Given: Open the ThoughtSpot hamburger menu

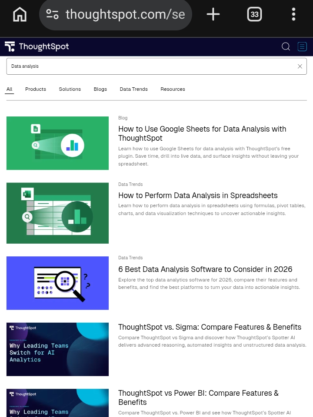Looking at the screenshot, I should click(302, 46).
